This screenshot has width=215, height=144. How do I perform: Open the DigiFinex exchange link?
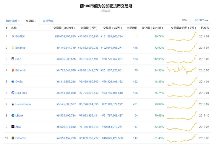[21, 93]
